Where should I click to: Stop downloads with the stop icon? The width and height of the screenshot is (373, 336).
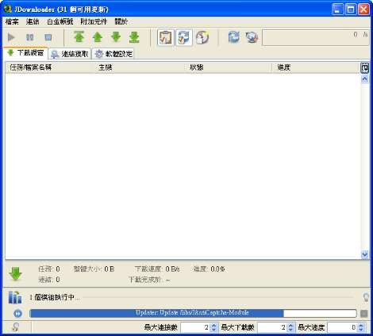coord(48,37)
